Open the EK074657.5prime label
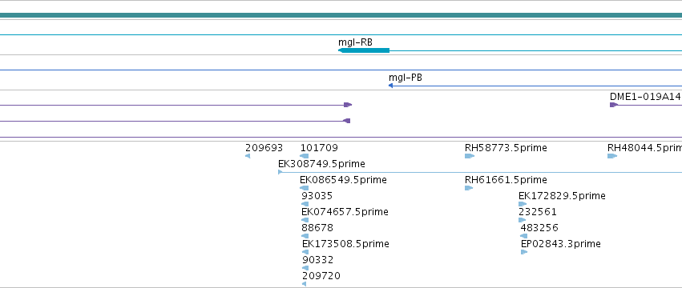 point(345,212)
